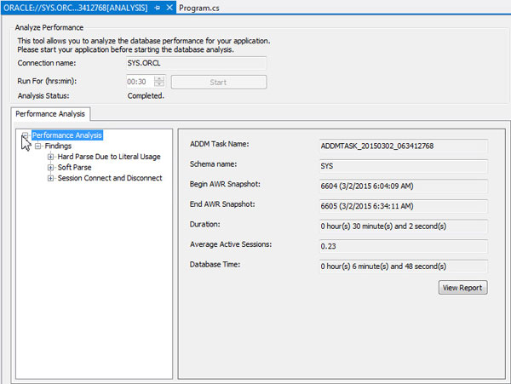The image size is (511, 384).
Task: Click the Schema name SYS field
Action: coord(404,166)
